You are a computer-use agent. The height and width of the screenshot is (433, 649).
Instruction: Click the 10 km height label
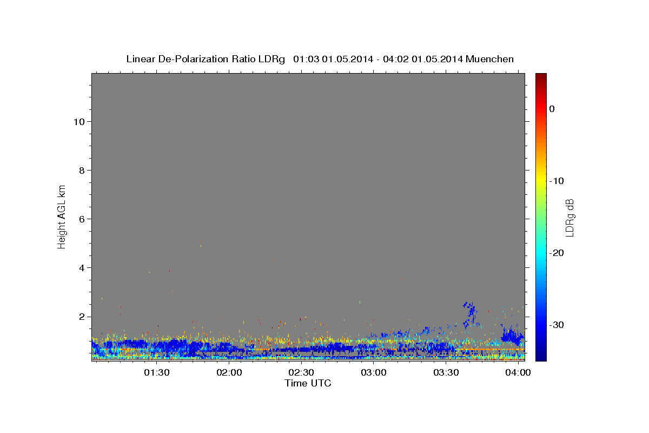(x=78, y=121)
